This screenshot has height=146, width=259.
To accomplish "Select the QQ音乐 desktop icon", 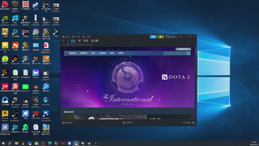I will click(x=5, y=60).
